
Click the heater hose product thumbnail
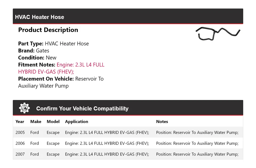(x=218, y=34)
